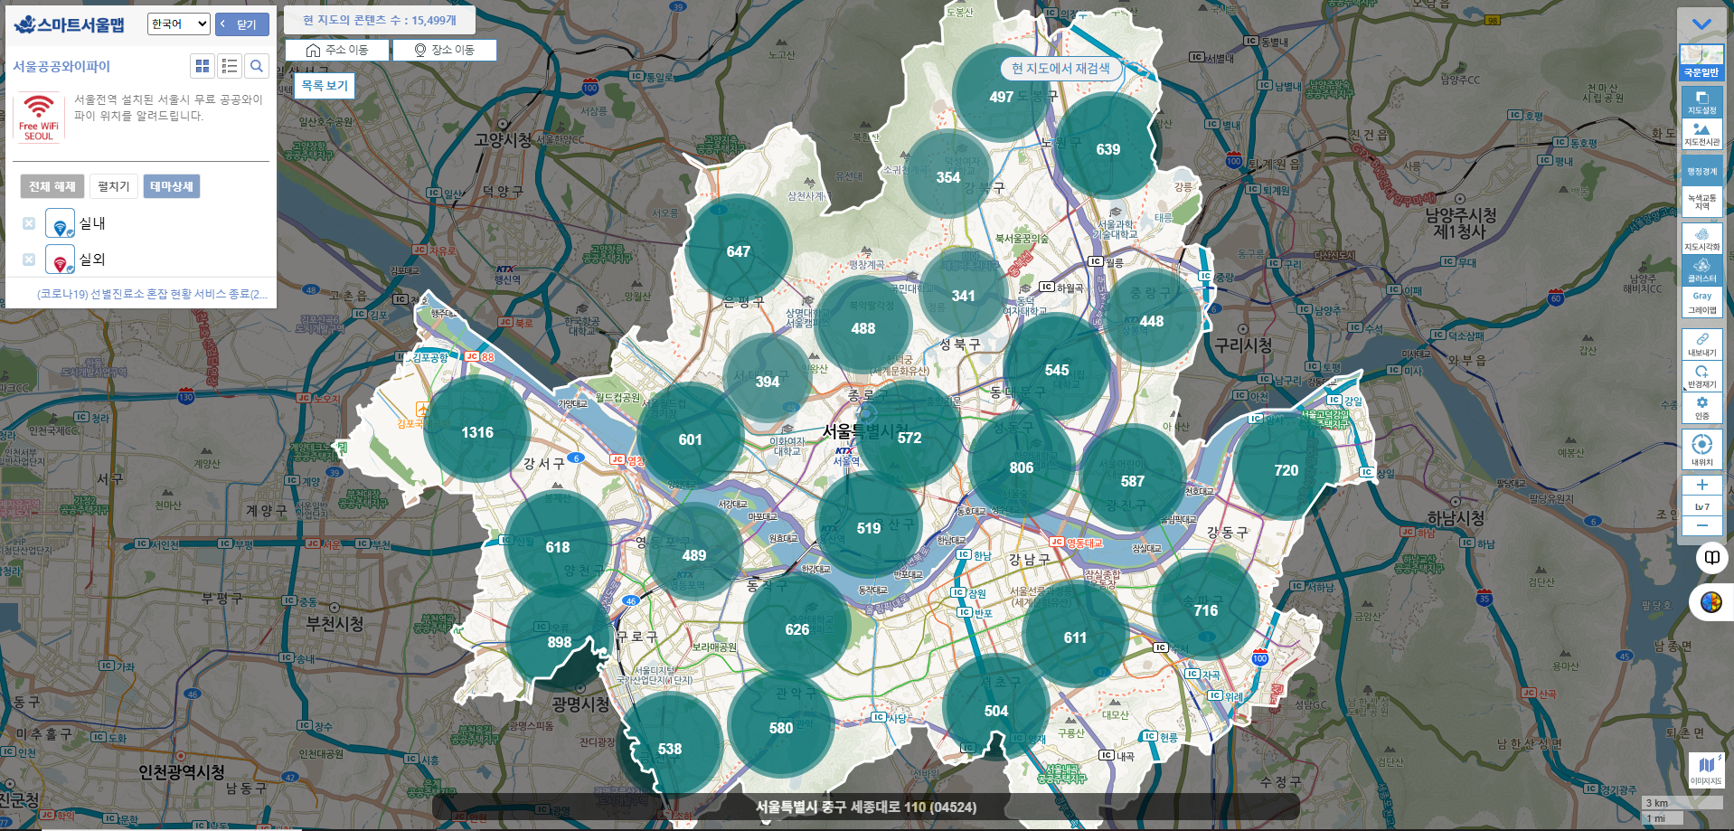Toggle the 실외 layer checkbox
The width and height of the screenshot is (1734, 831).
pos(29,260)
